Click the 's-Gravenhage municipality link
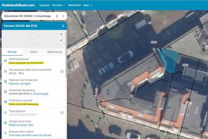 38,94
